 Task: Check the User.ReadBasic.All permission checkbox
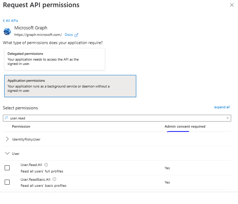[x=7, y=182]
